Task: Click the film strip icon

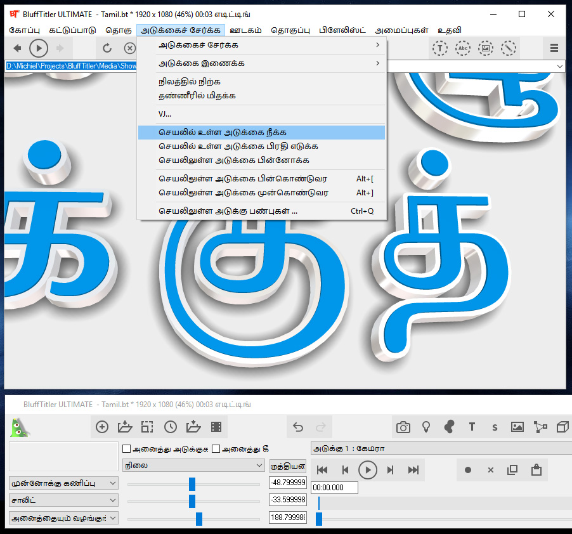Action: 216,427
